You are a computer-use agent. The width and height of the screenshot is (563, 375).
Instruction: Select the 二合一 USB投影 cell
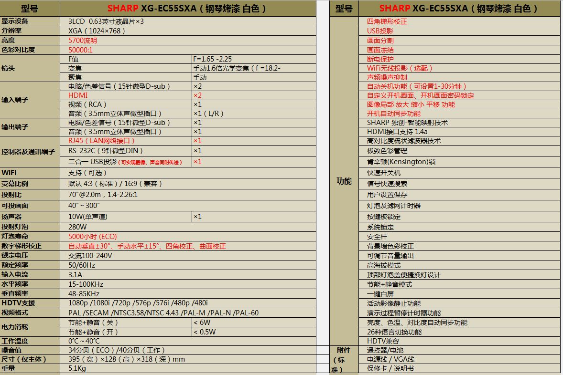125,162
